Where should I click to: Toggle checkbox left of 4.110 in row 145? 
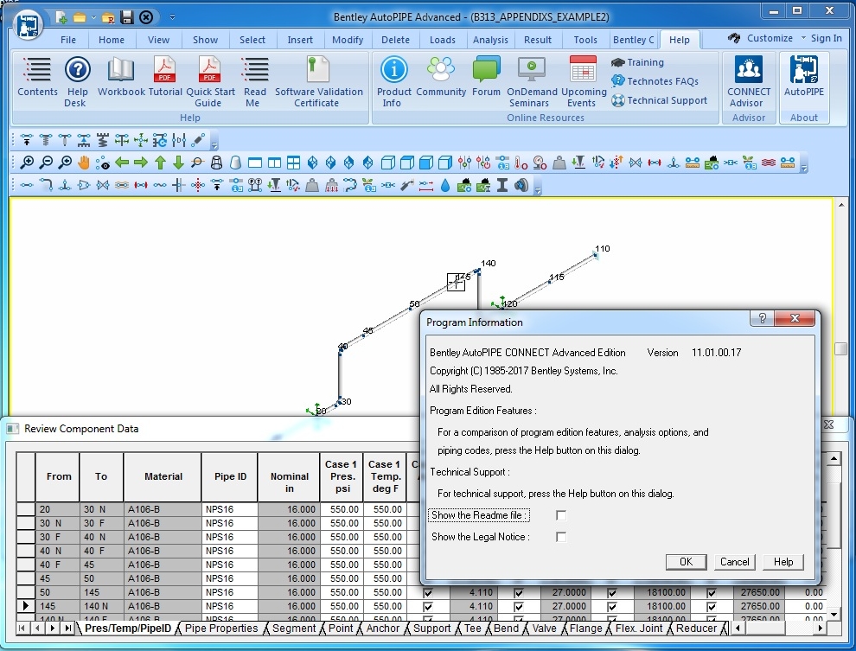(428, 606)
